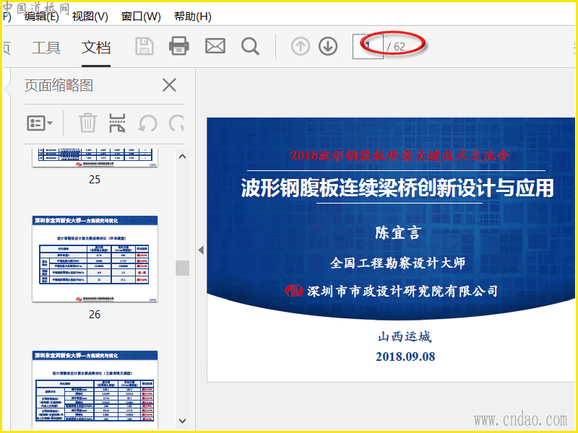Click the page label 25
Image resolution: width=578 pixels, height=433 pixels.
coord(95,179)
